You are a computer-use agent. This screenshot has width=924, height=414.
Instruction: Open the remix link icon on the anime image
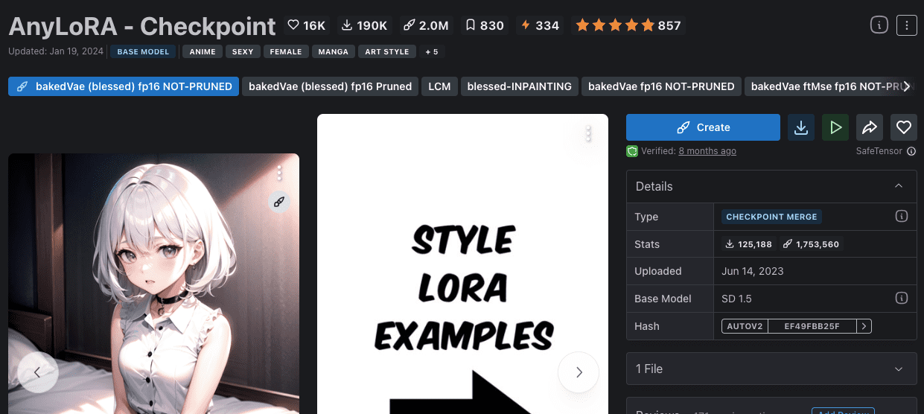click(279, 201)
